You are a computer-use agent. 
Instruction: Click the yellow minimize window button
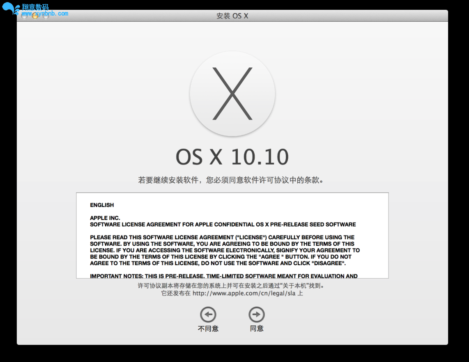[x=35, y=16]
